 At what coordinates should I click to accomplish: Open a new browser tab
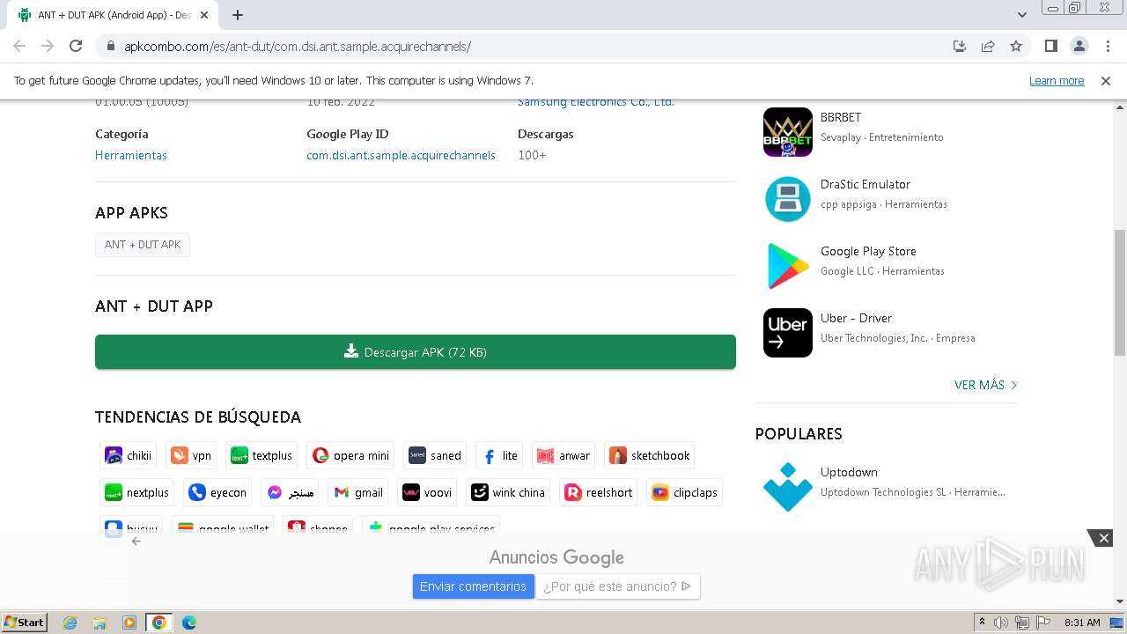tap(238, 15)
